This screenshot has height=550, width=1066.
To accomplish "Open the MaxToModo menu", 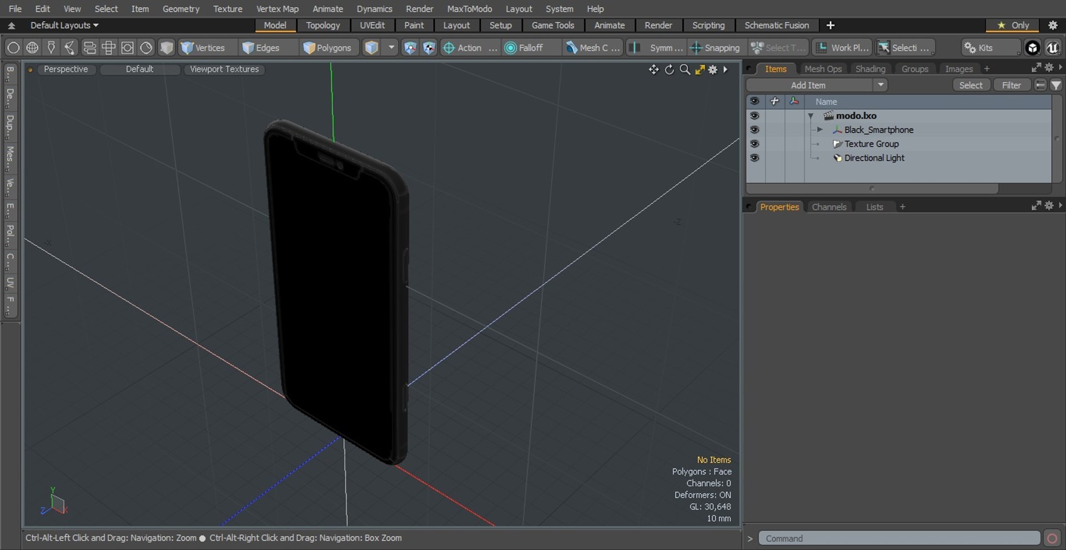I will tap(470, 9).
